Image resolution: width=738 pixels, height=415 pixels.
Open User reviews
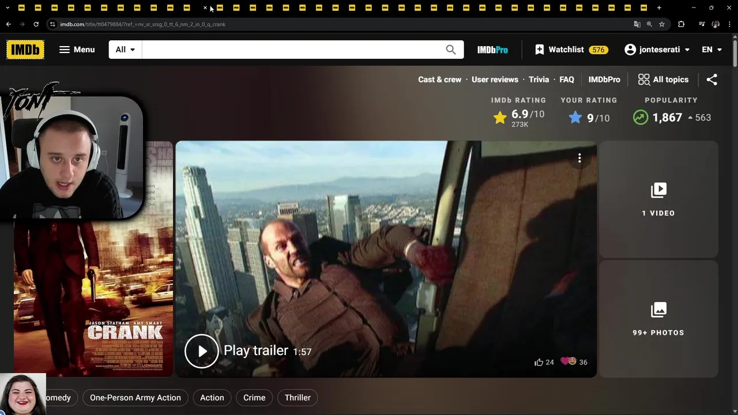[x=495, y=80]
